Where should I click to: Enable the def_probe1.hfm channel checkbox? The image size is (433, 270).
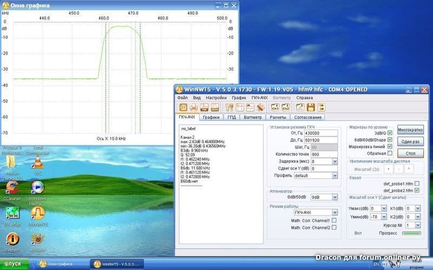pos(416,184)
